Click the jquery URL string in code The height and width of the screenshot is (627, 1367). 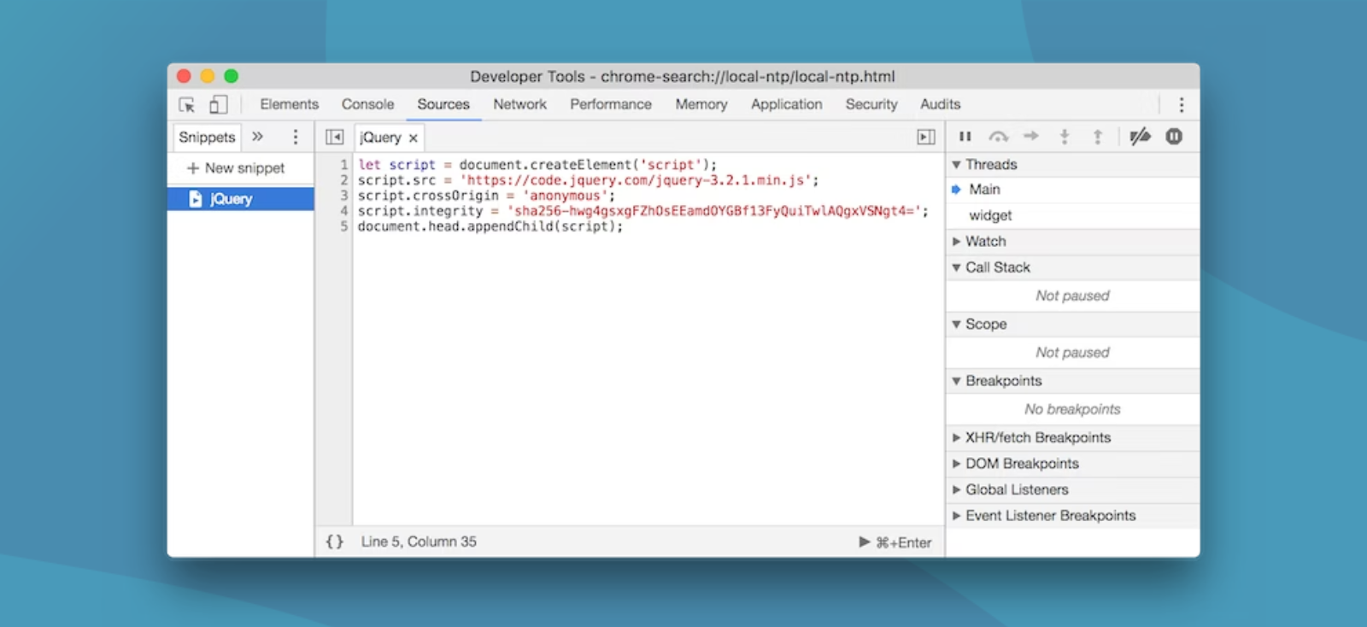[635, 180]
